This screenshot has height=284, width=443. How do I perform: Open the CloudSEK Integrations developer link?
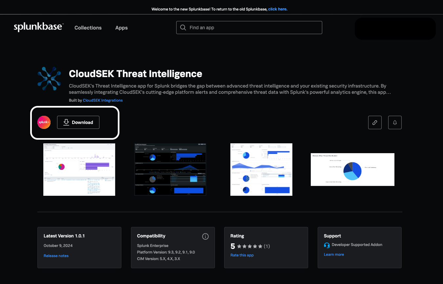click(103, 100)
